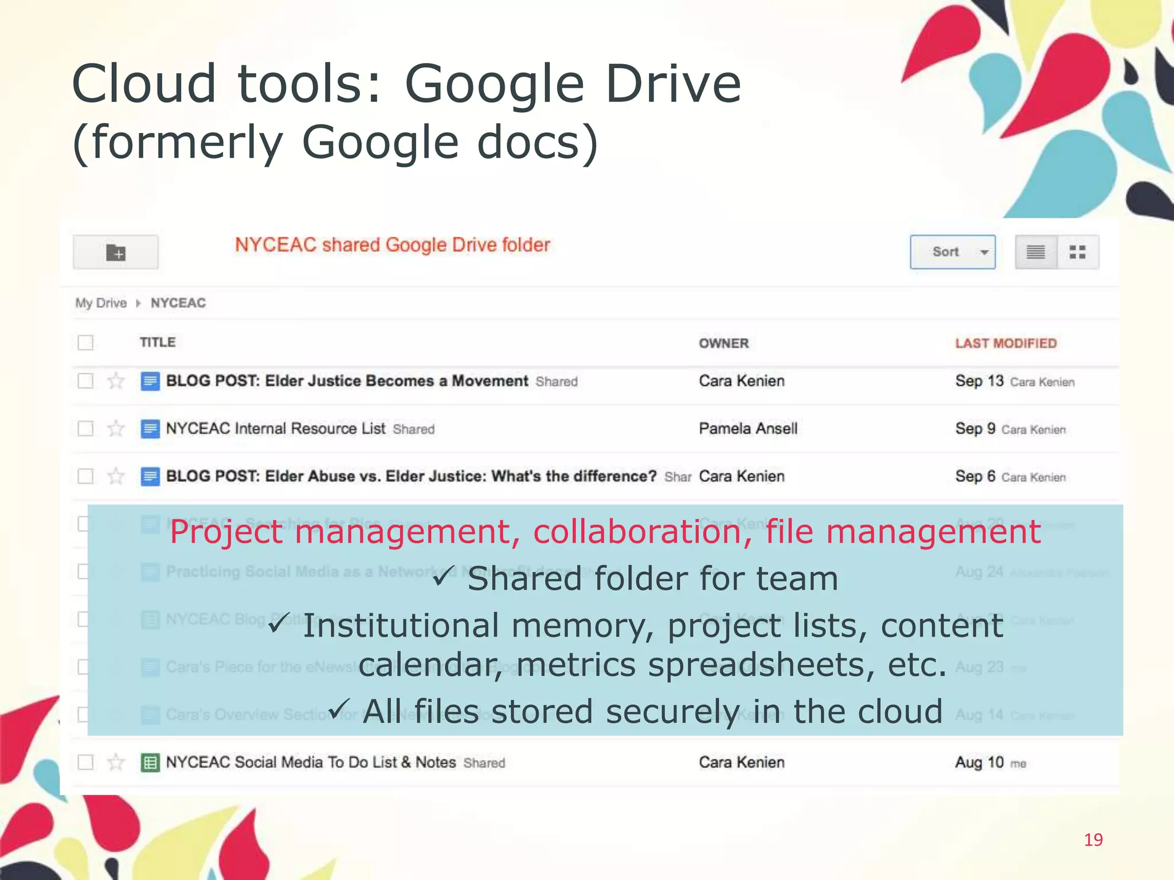1174x880 pixels.
Task: Star the NYCEAC Social Media To Do List
Action: [x=116, y=761]
